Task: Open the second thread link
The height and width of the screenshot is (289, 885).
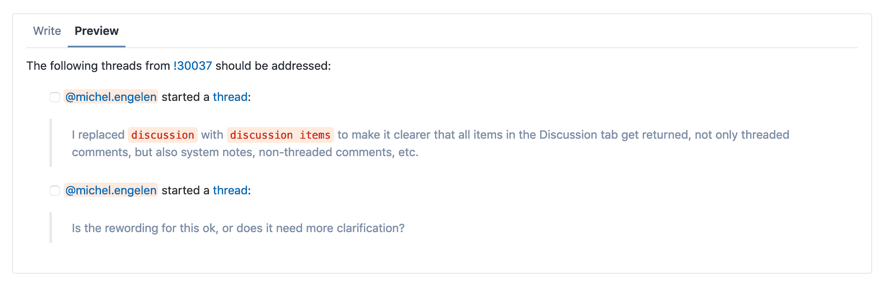Action: (229, 190)
